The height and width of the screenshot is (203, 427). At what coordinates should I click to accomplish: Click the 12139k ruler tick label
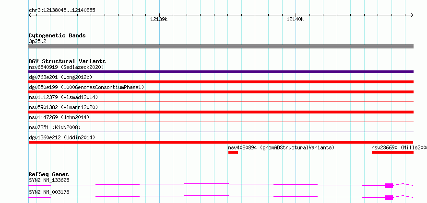(x=159, y=19)
